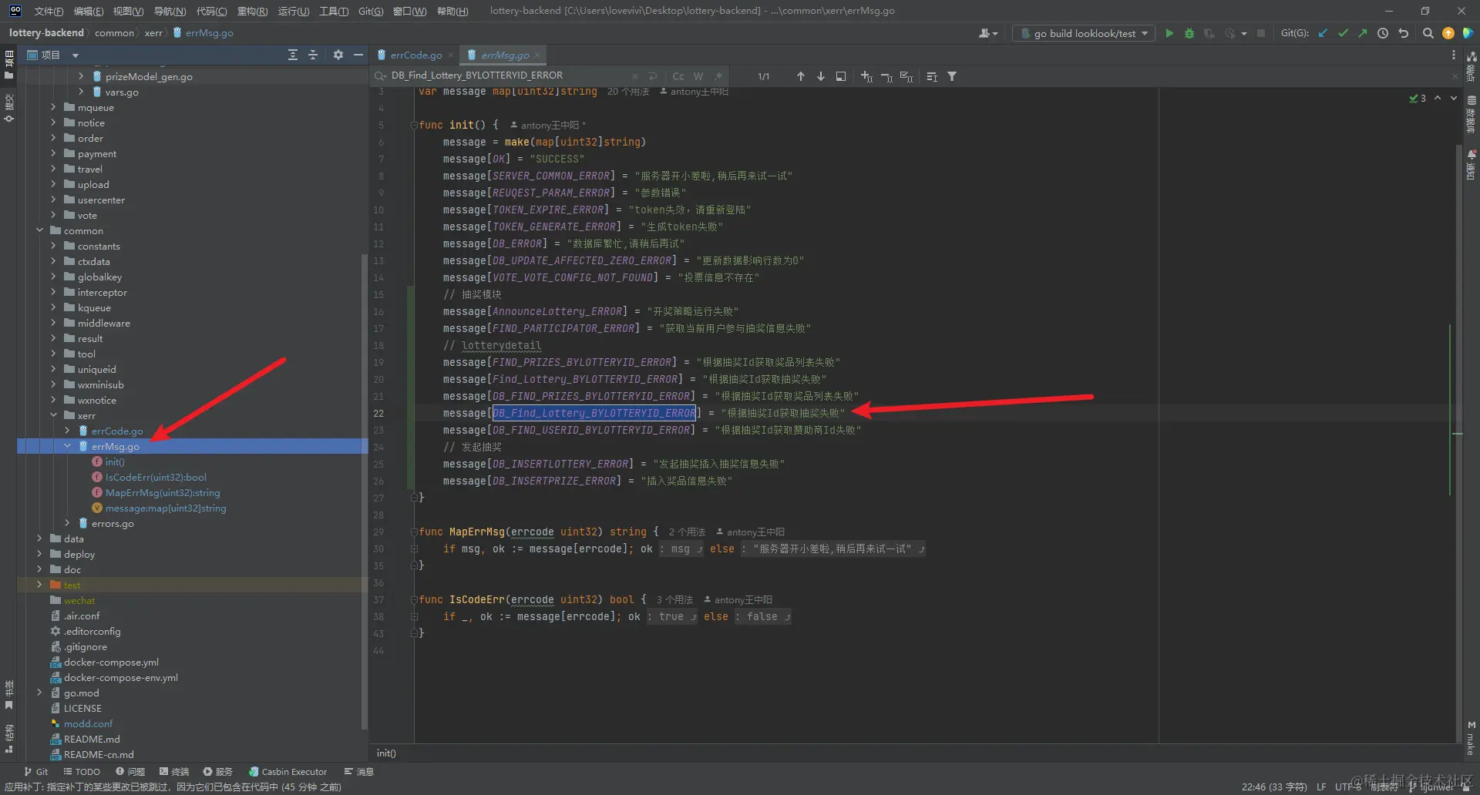
Task: Click the UTF-8 encoding in status bar
Action: point(1348,787)
